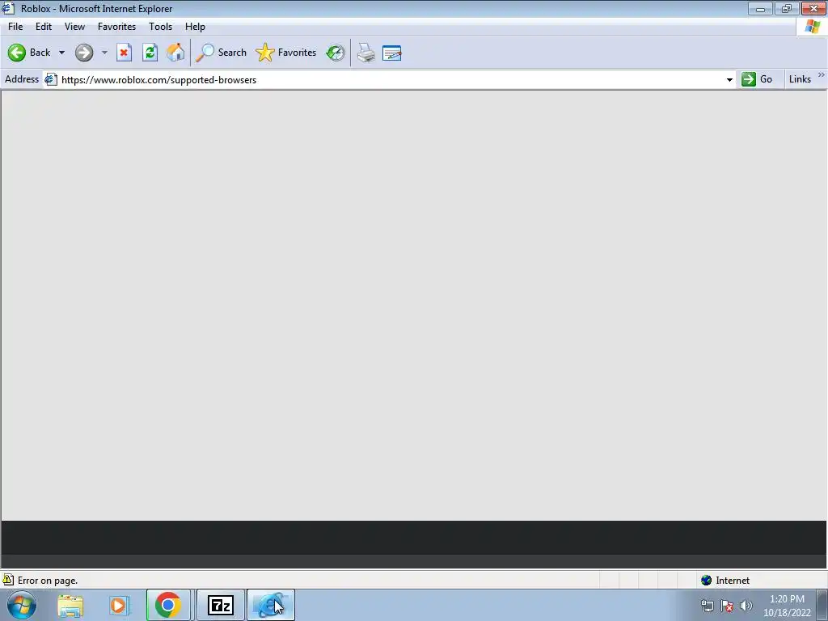Open the Action Center flag icon
Viewport: 828px width, 621px height.
click(727, 606)
